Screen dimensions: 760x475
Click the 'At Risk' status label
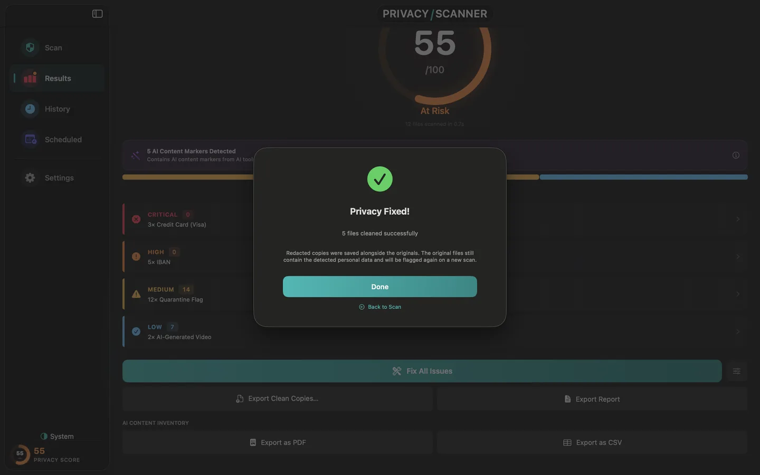435,111
